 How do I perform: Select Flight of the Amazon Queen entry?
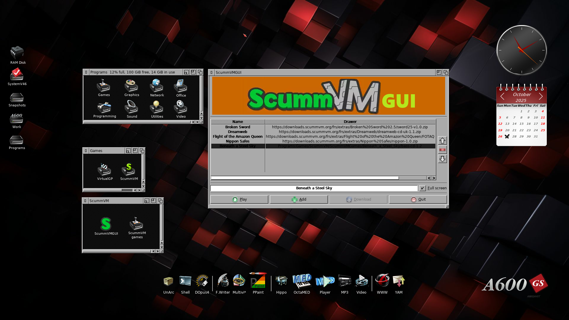point(238,137)
